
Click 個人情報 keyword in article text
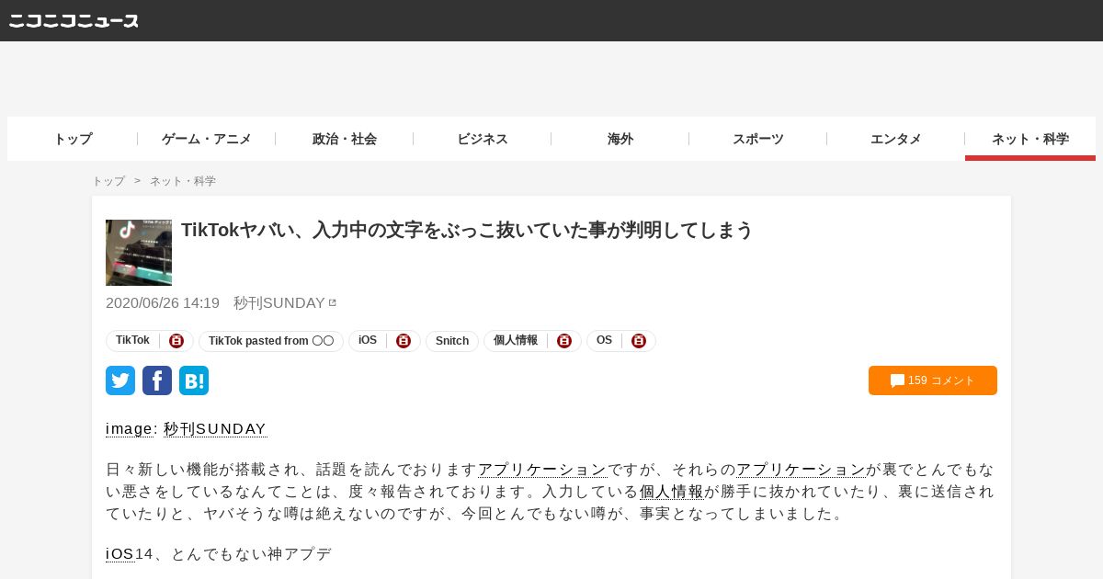[x=672, y=492]
